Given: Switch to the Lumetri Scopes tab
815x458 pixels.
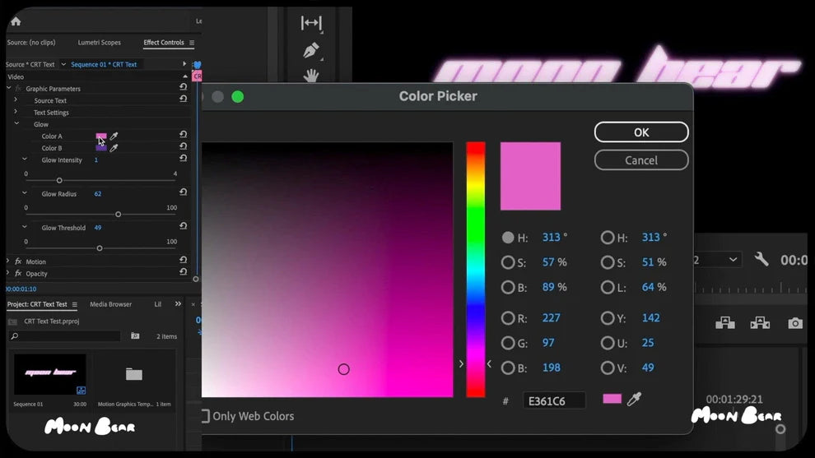Looking at the screenshot, I should (x=99, y=43).
